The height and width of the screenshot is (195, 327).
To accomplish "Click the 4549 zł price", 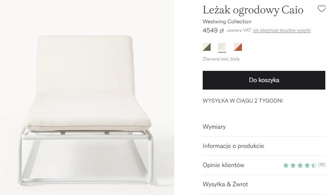I will click(x=213, y=30).
